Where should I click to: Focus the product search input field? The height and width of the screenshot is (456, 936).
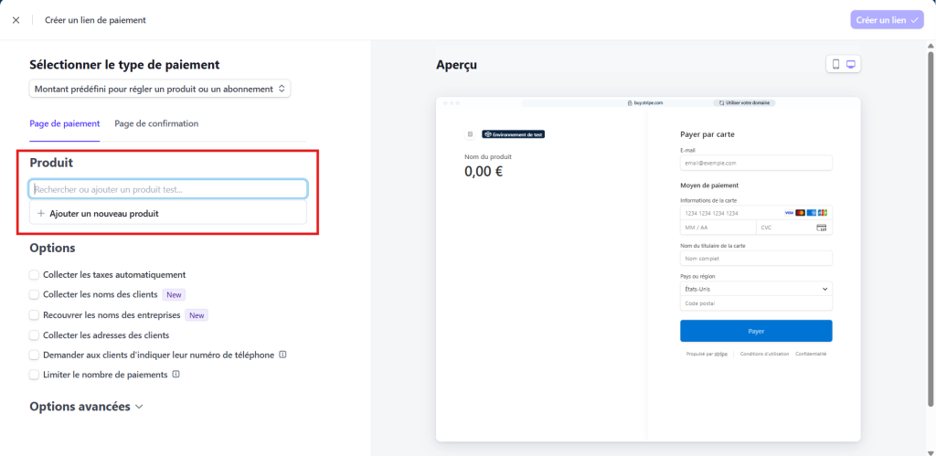pyautogui.click(x=168, y=189)
